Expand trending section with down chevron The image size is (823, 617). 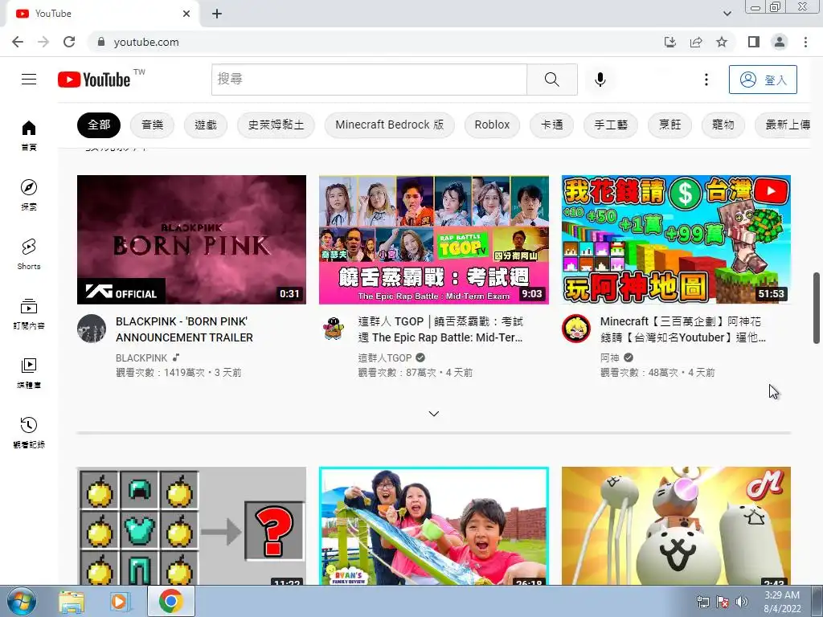433,414
